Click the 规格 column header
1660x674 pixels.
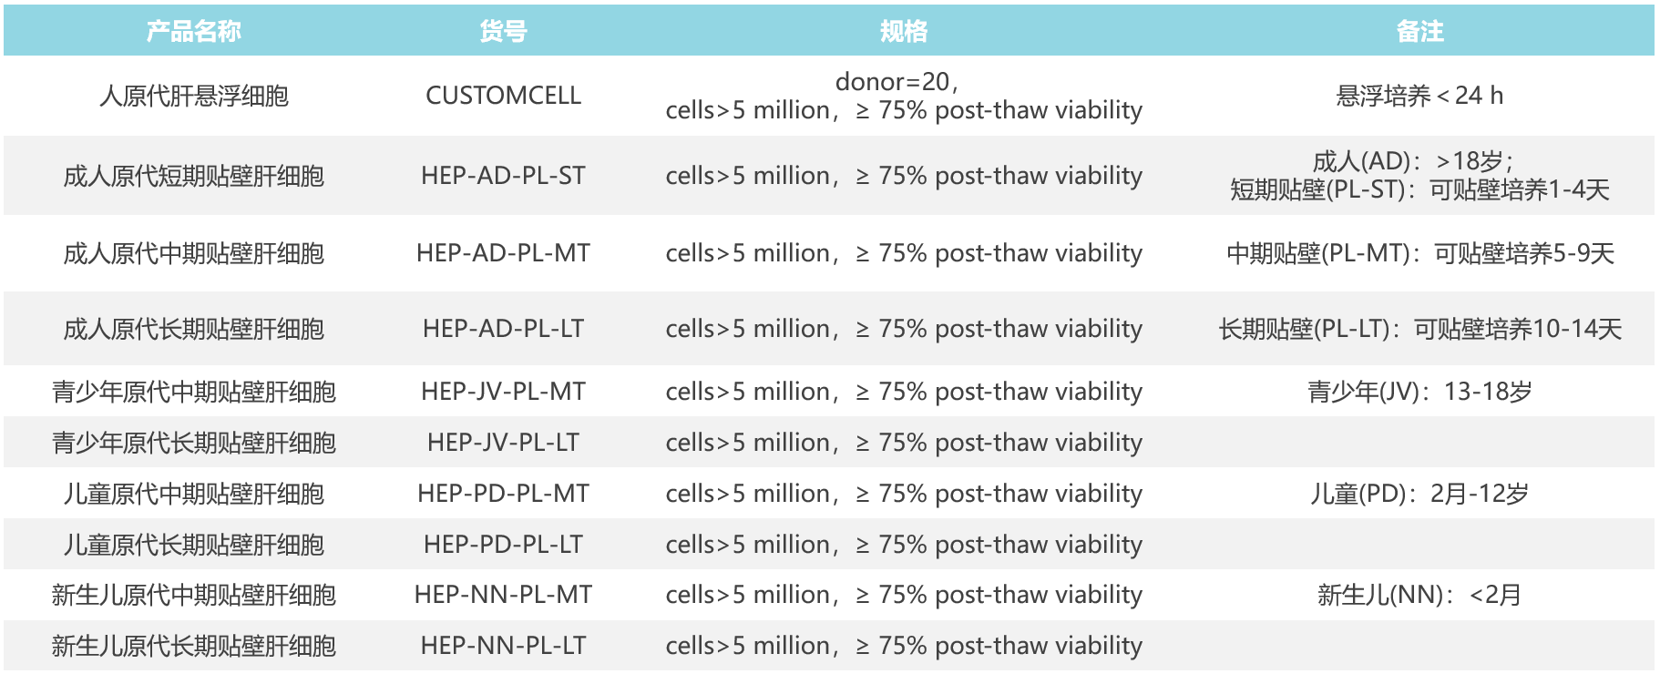pyautogui.click(x=903, y=32)
